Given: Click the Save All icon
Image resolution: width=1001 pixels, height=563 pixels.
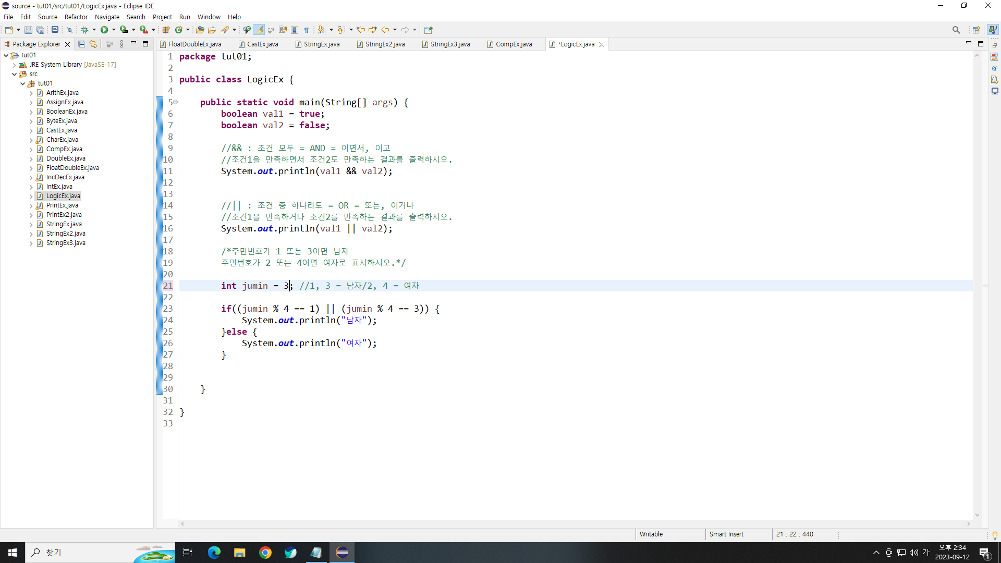Looking at the screenshot, I should click(40, 30).
